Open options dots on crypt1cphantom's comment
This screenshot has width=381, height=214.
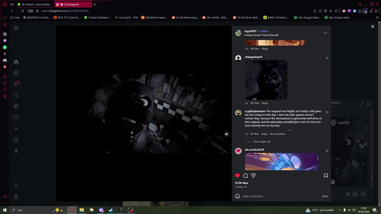coord(289,130)
